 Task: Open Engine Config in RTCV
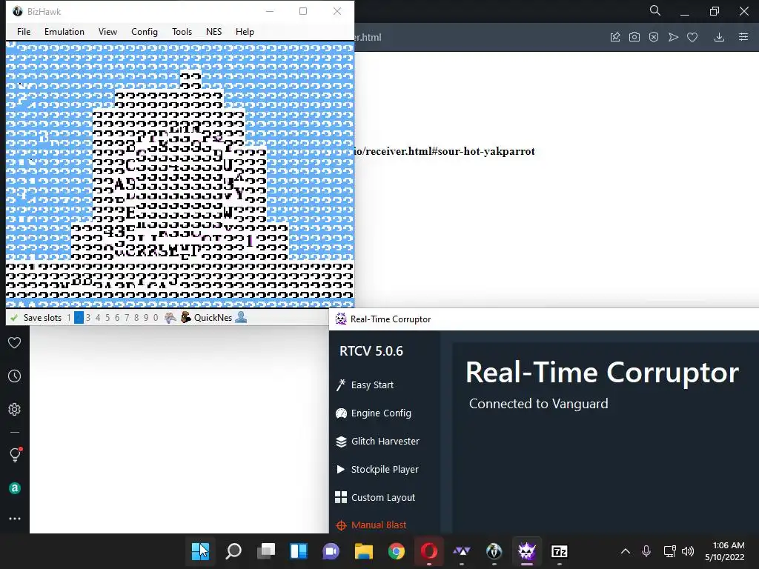pyautogui.click(x=381, y=413)
